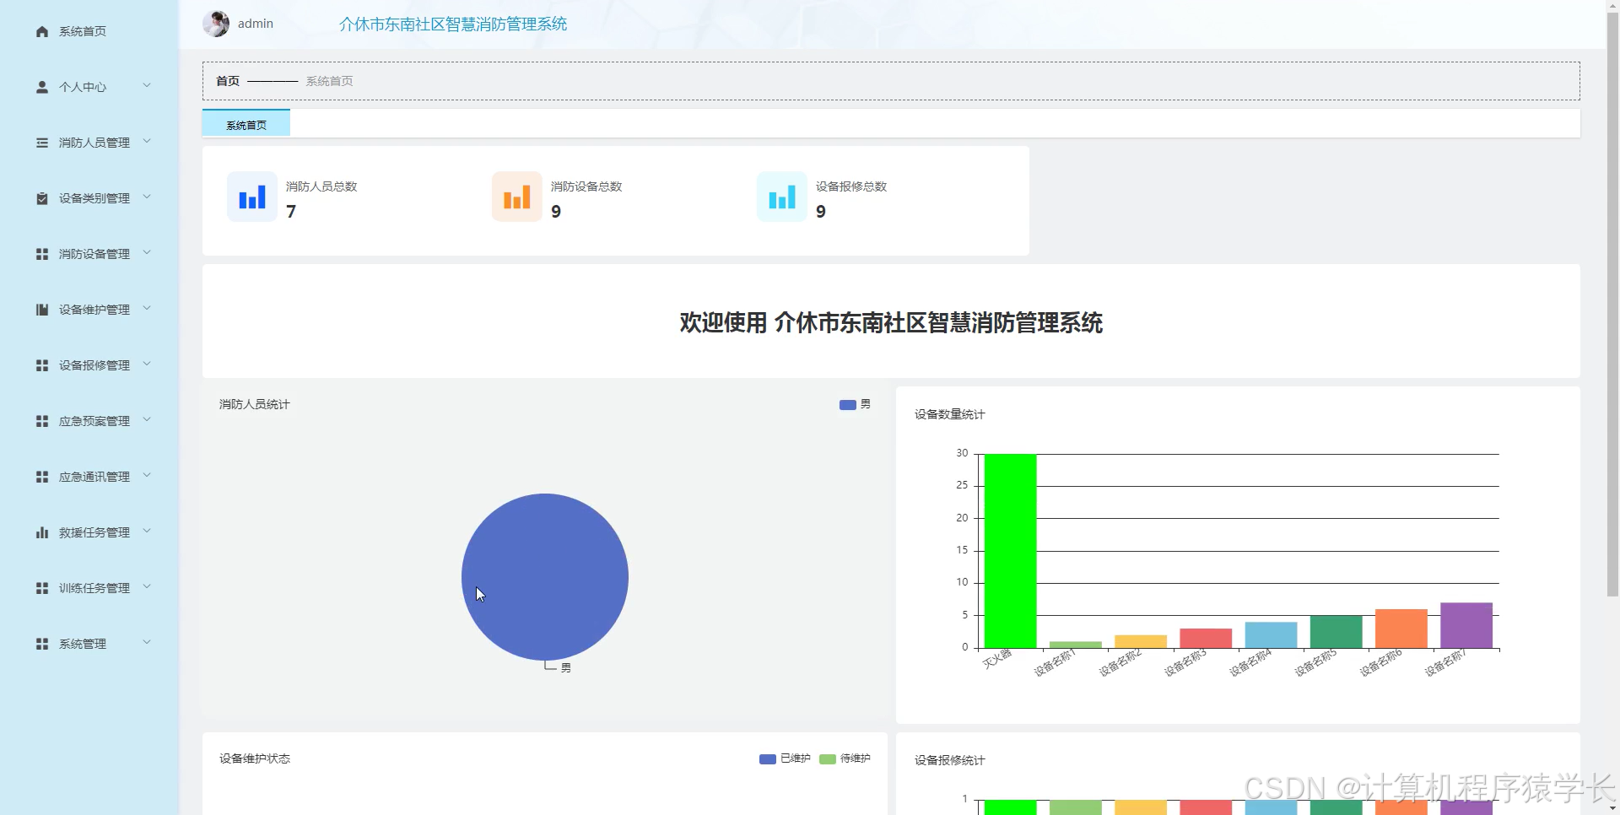Click the 设备数量统计 chart title
This screenshot has width=1620, height=815.
pos(949,414)
